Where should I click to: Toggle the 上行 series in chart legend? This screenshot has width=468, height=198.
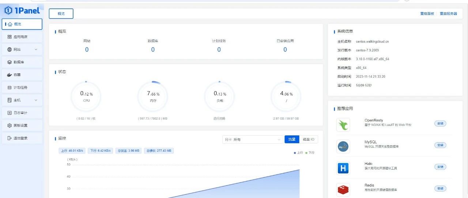(x=299, y=153)
